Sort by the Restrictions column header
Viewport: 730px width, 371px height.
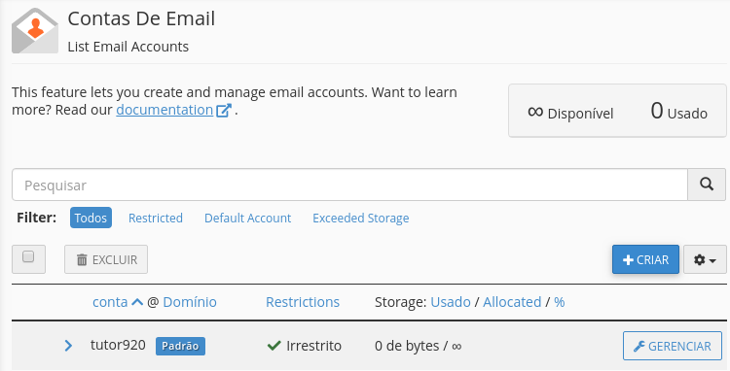click(303, 302)
